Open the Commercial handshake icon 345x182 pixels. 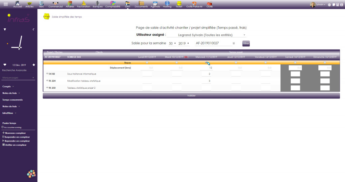(x=56, y=4)
